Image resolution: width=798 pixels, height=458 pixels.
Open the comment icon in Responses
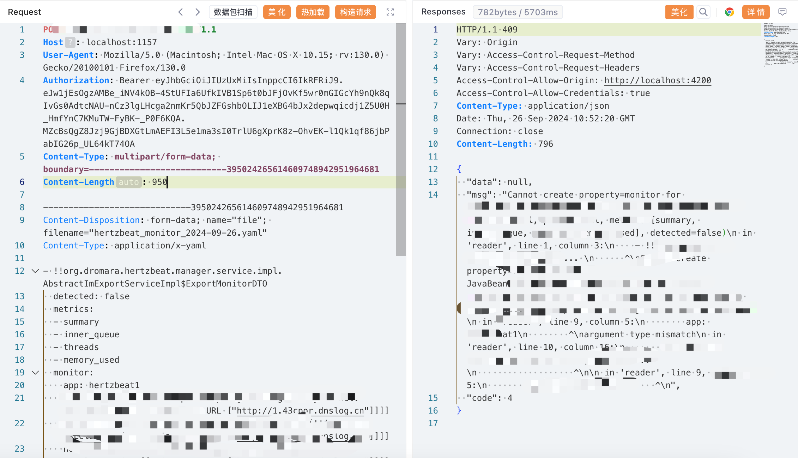tap(782, 12)
